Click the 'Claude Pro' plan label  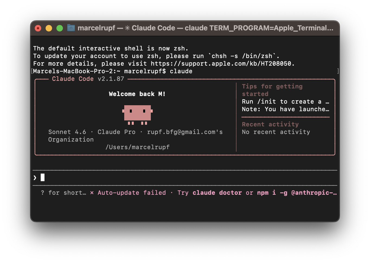point(116,132)
